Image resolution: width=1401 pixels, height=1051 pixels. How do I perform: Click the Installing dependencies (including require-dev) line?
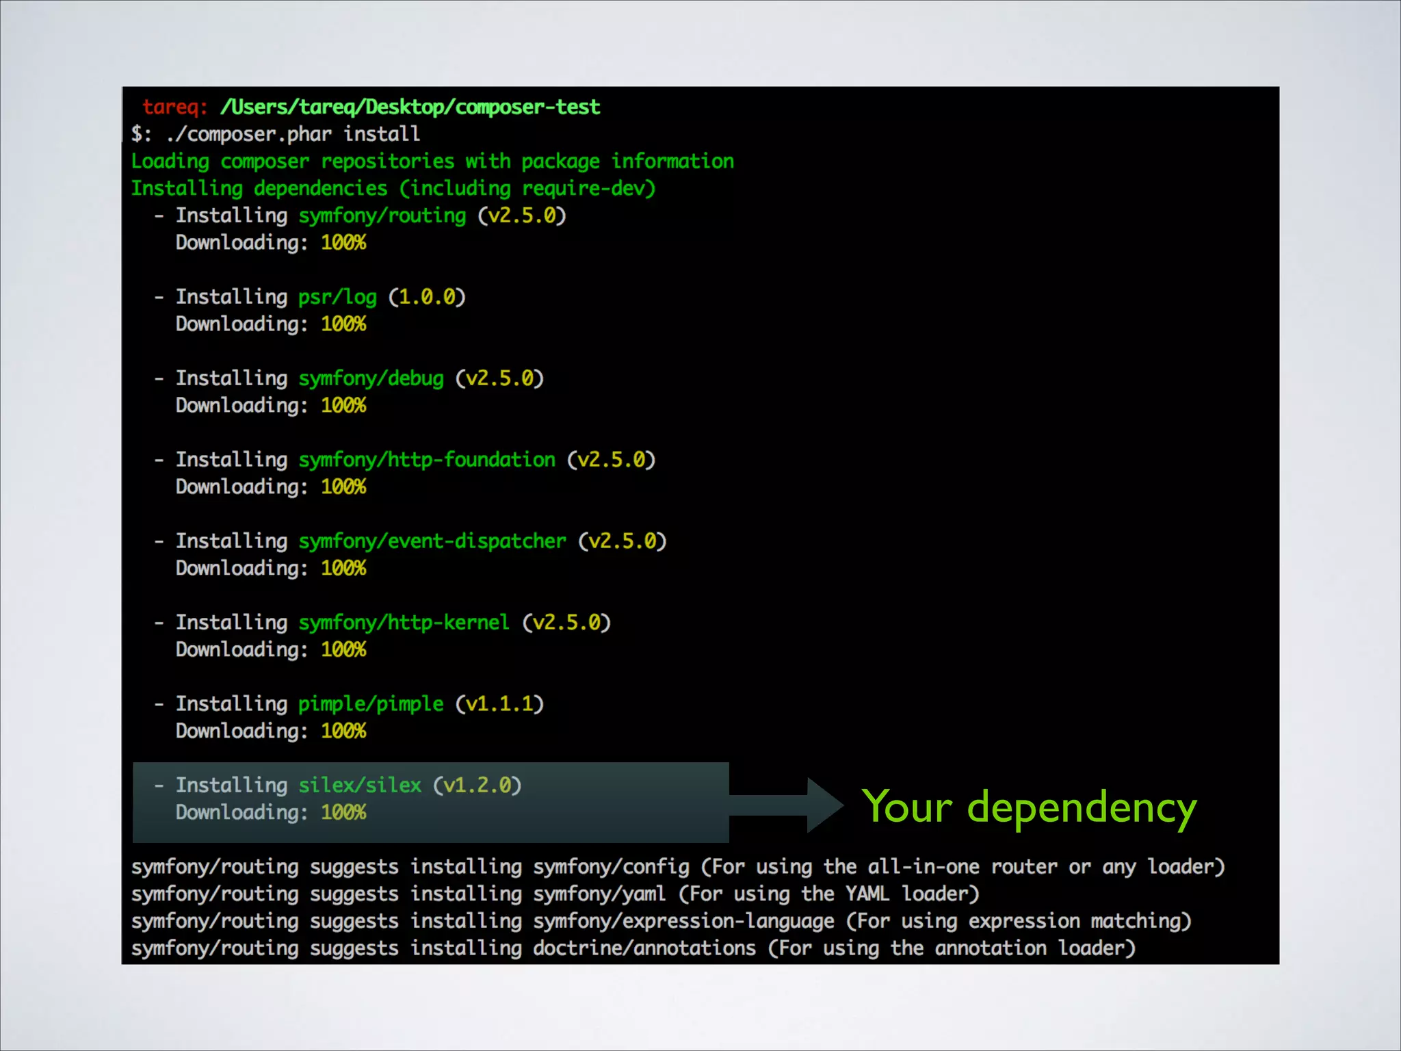tap(393, 188)
